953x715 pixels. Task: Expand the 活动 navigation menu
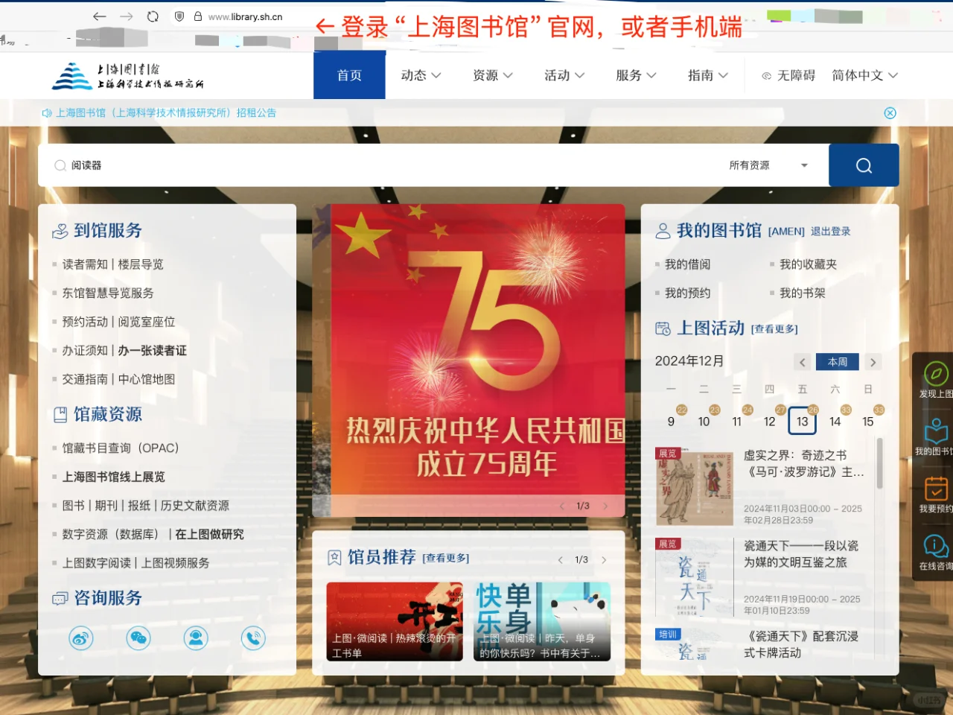tap(564, 75)
